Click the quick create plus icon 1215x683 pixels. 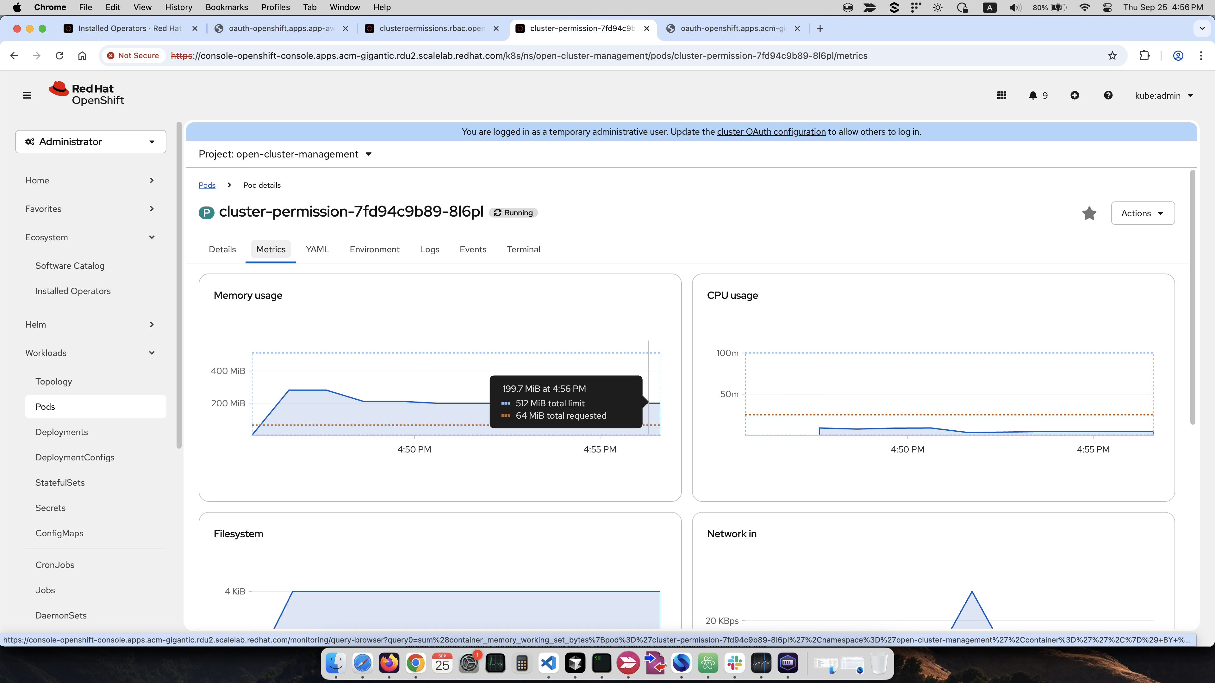coord(1075,95)
